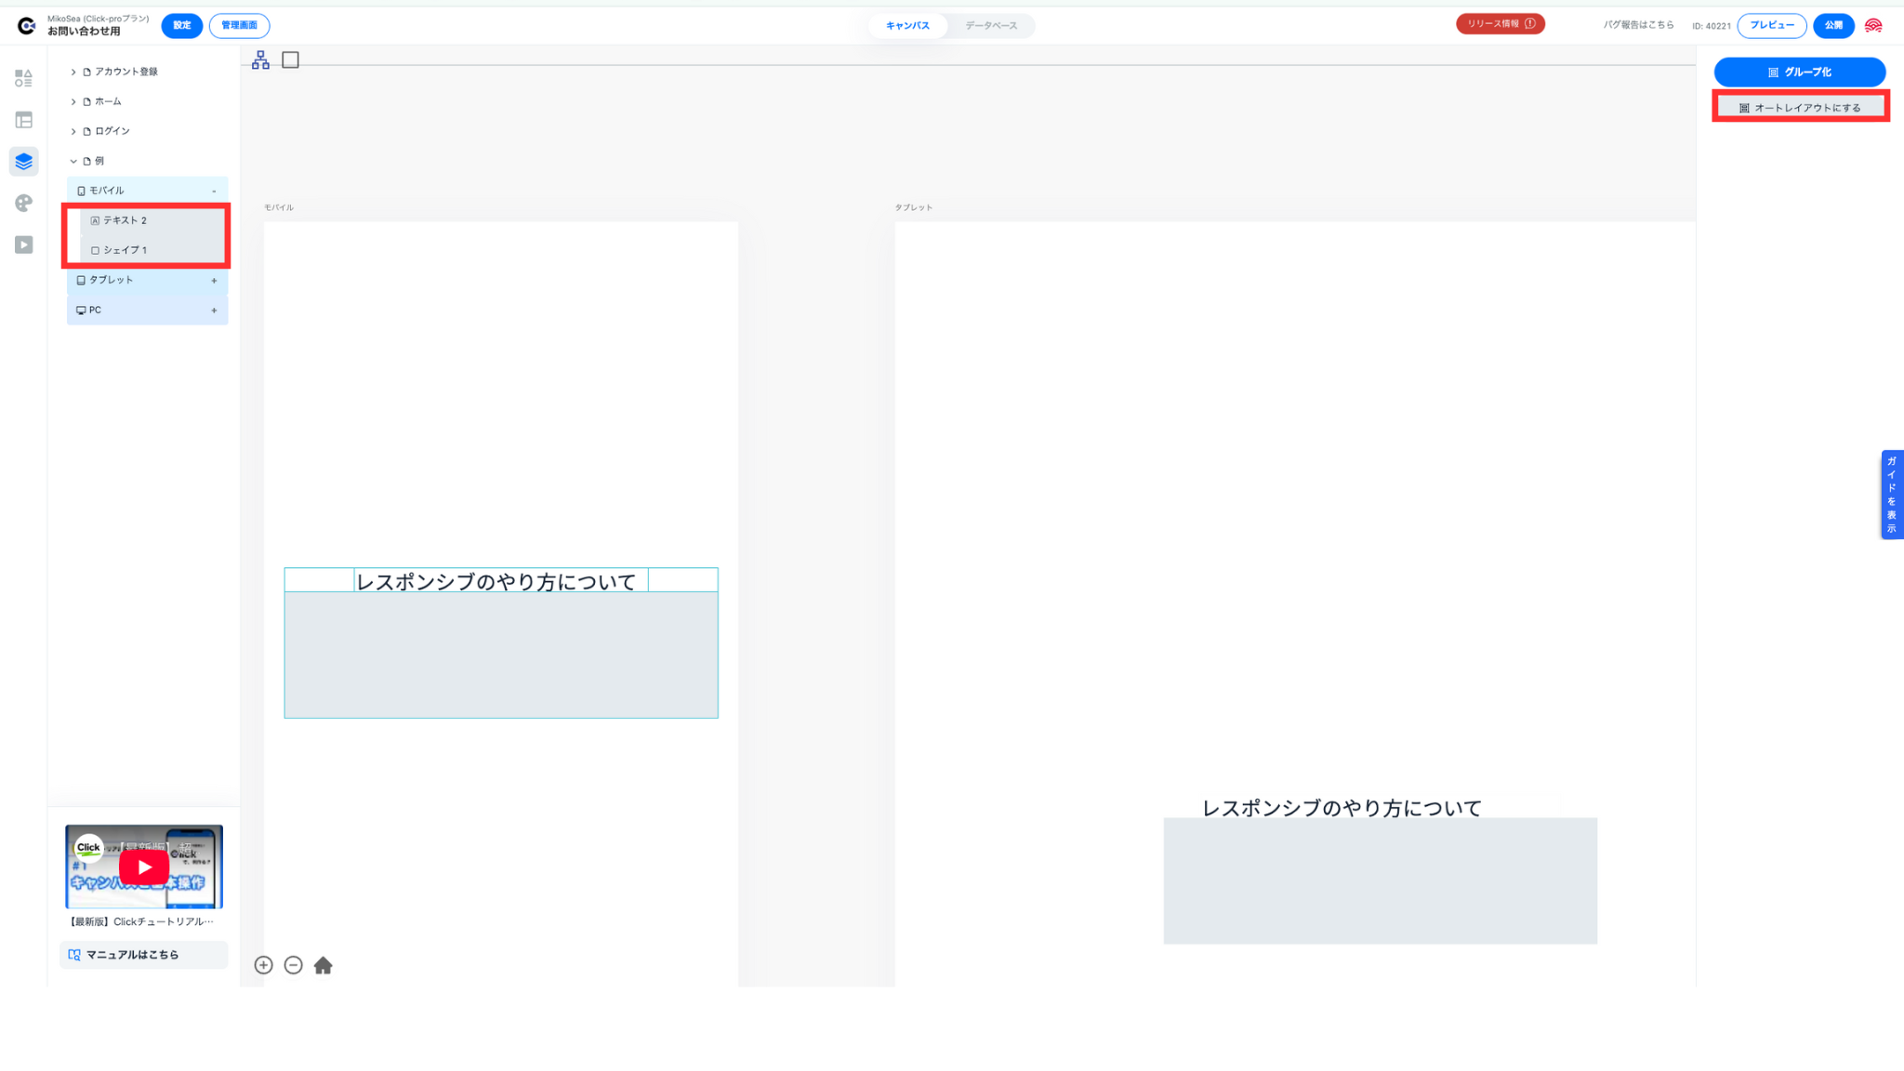Screen dimensions: 1904x1071
Task: Switch to the データベース tab
Action: (991, 26)
